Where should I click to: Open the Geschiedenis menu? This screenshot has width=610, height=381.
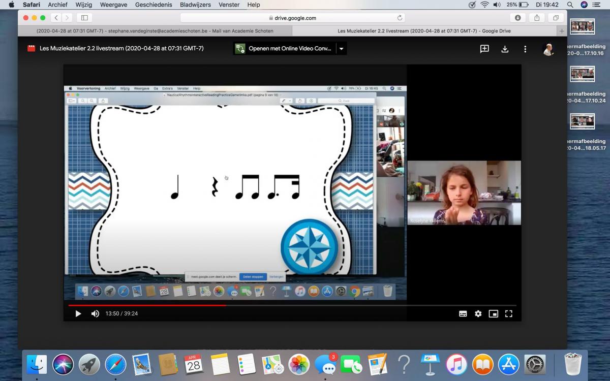[154, 5]
